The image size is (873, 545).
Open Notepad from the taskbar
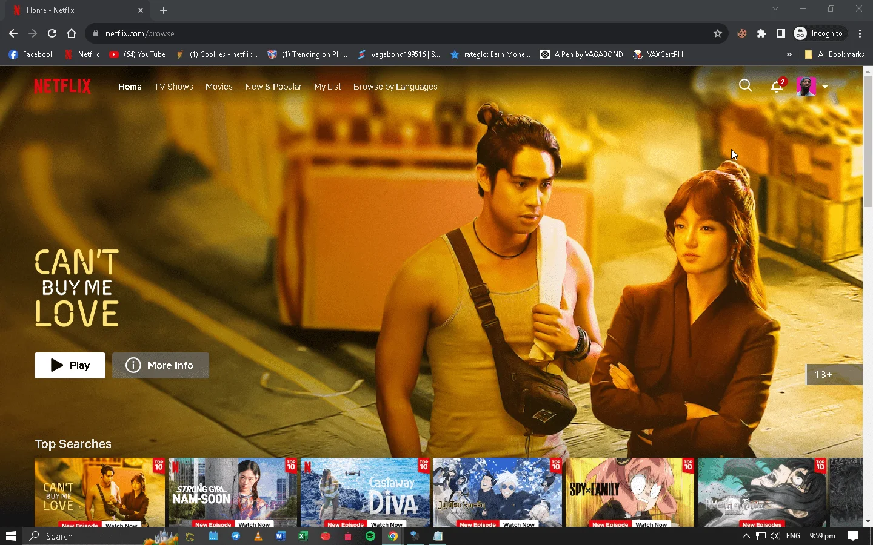(x=438, y=536)
